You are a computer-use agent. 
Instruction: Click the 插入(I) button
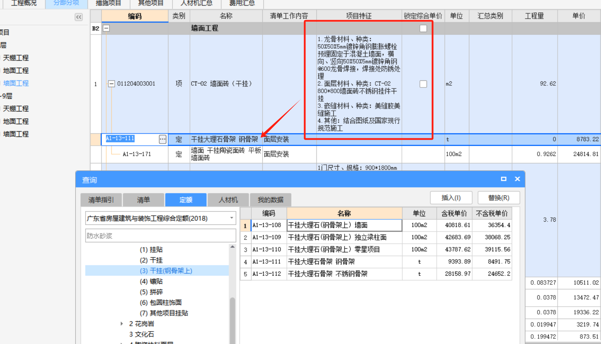[x=451, y=198]
